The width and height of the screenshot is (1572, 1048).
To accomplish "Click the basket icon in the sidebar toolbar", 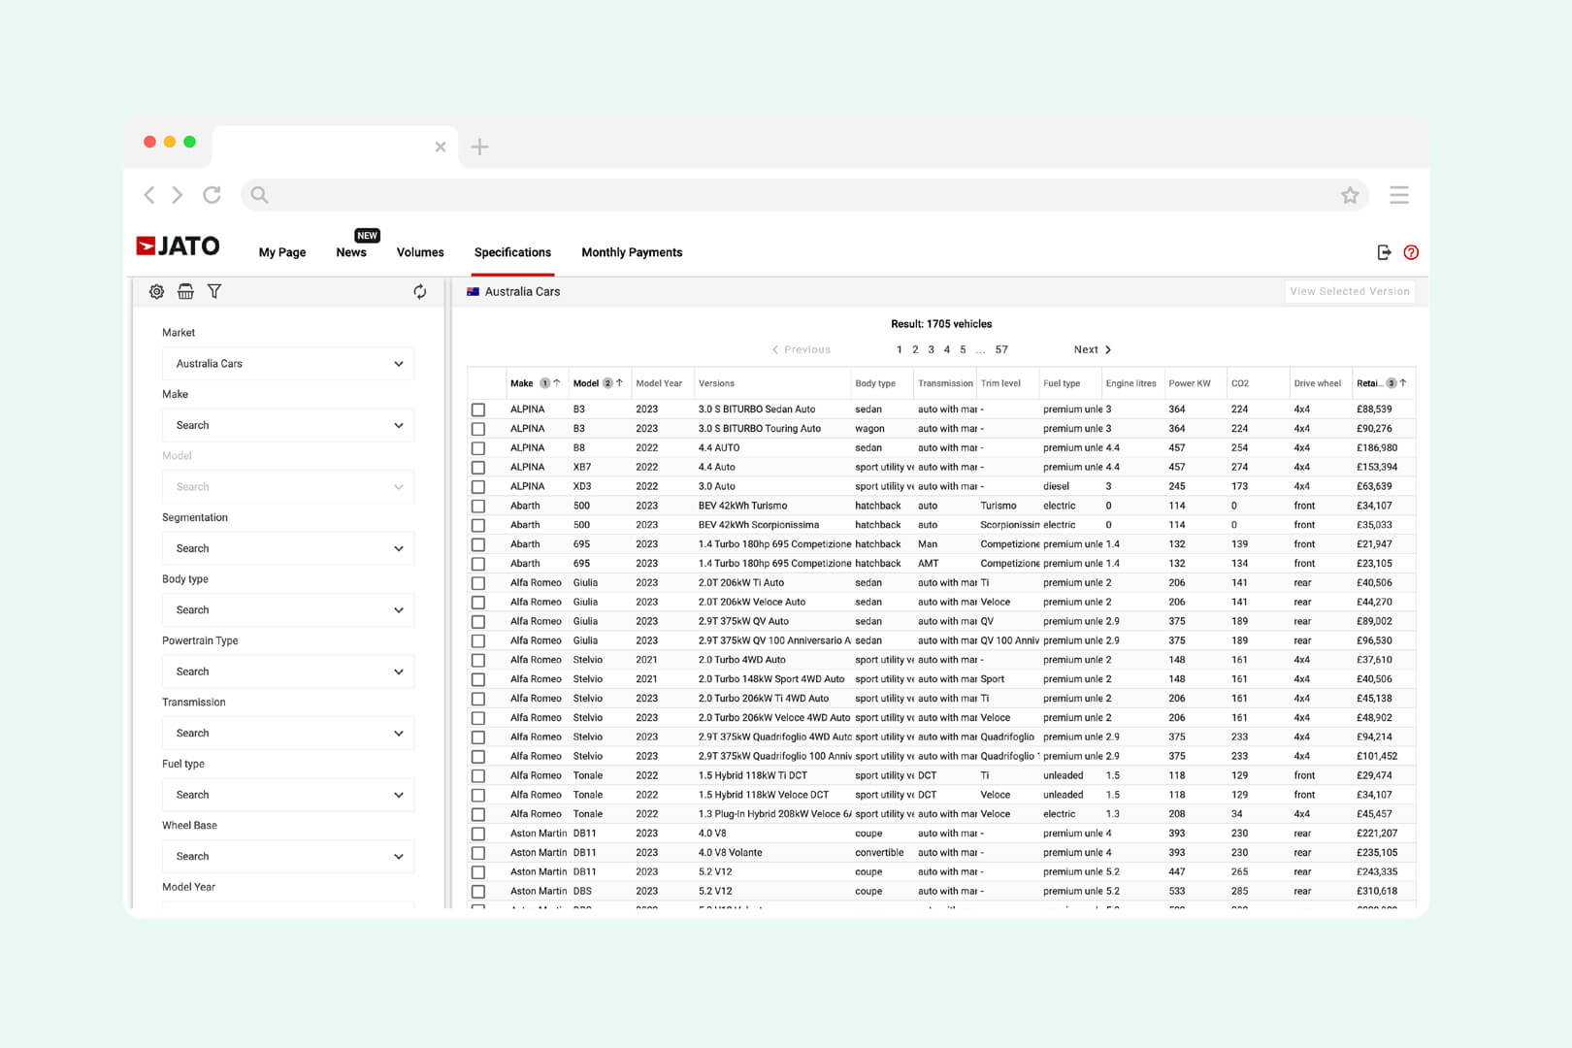I will [185, 291].
